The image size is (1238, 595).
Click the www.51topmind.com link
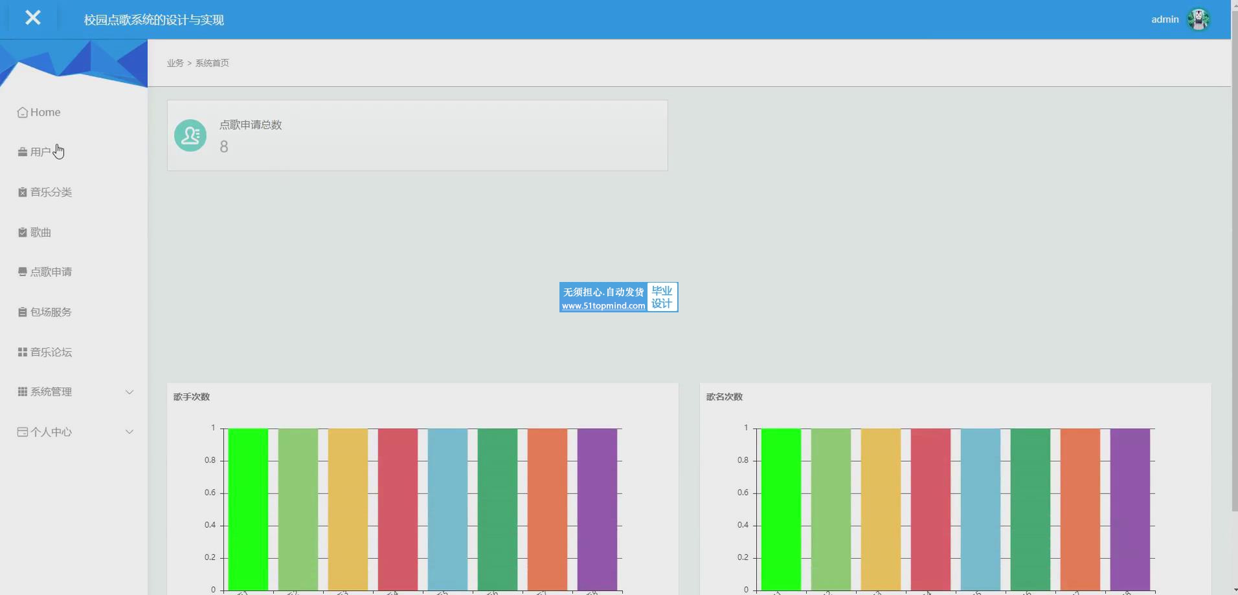[x=603, y=306]
